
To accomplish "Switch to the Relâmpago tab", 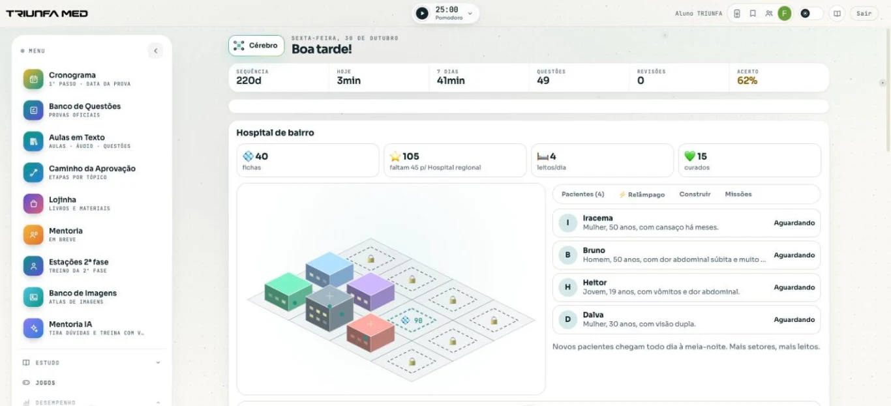I will point(642,194).
